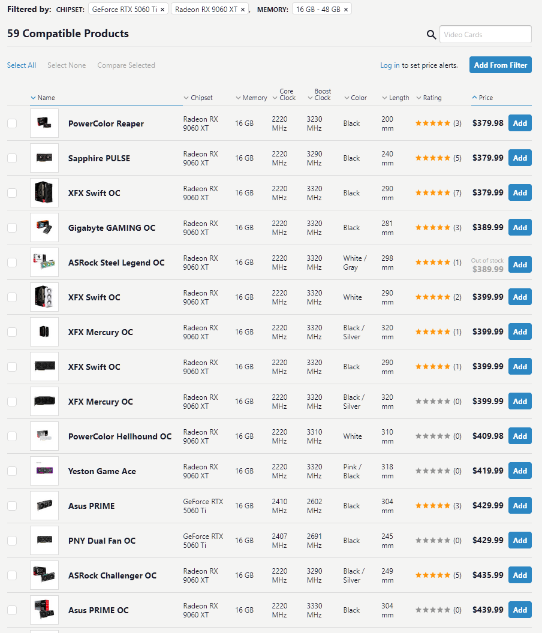Image resolution: width=542 pixels, height=633 pixels.
Task: Open PowerColor Reaper product page
Action: [x=106, y=123]
